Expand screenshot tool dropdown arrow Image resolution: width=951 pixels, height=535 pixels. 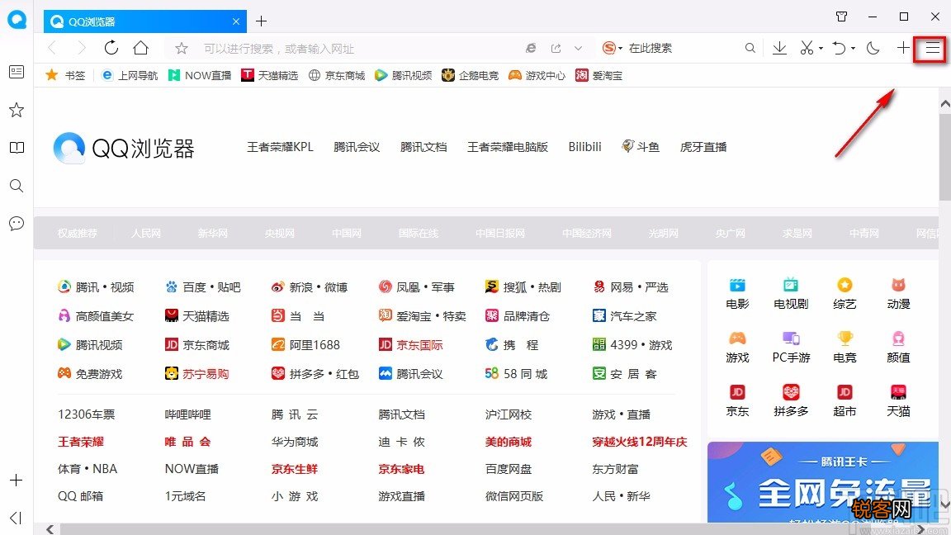(821, 49)
